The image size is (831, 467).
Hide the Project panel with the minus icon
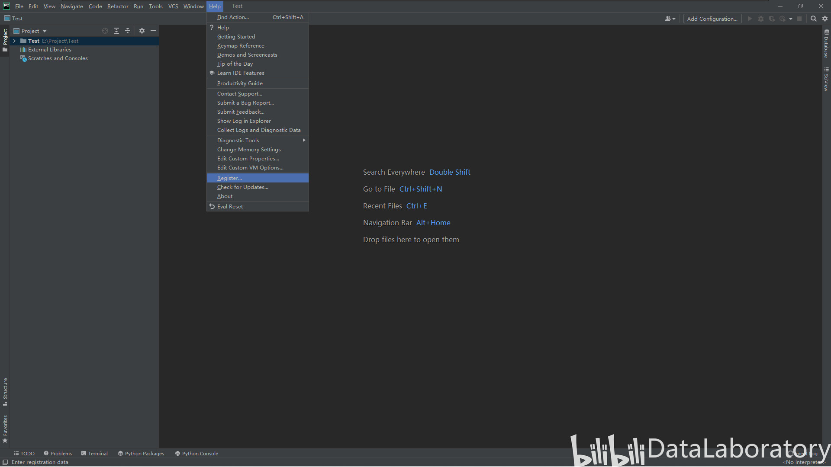click(153, 31)
